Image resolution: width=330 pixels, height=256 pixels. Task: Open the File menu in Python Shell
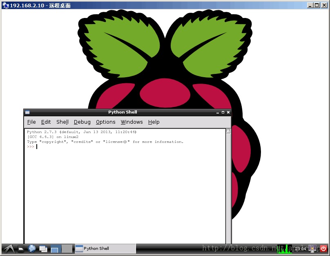point(31,122)
